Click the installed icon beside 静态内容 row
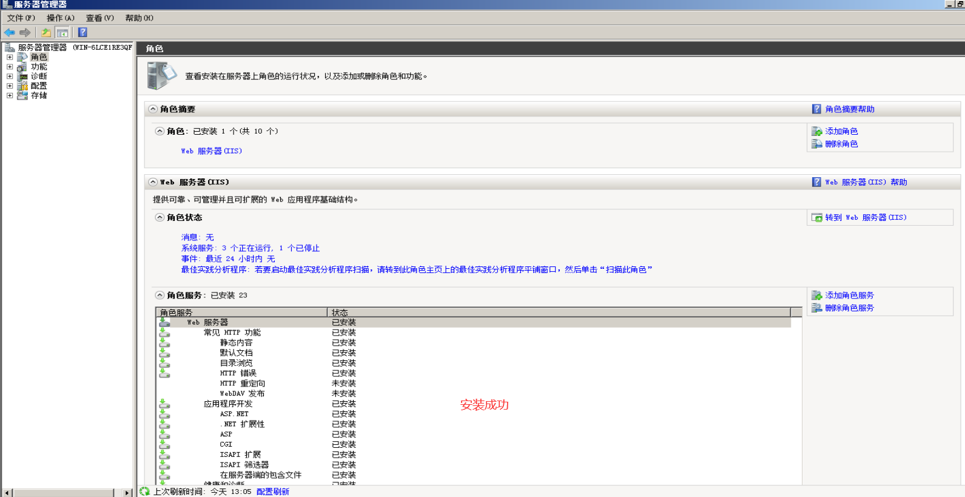 point(164,343)
